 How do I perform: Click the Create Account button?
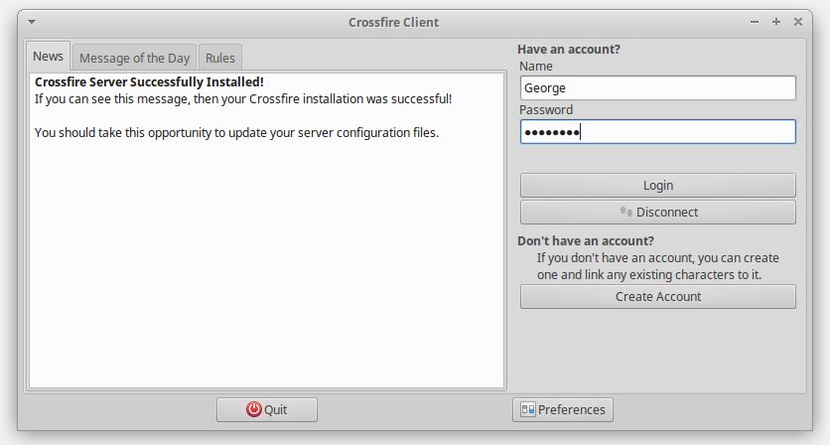click(657, 296)
